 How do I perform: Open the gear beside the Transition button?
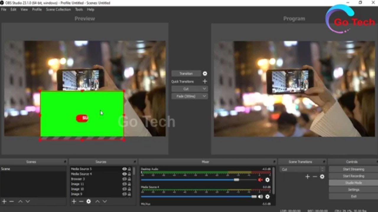(x=205, y=74)
